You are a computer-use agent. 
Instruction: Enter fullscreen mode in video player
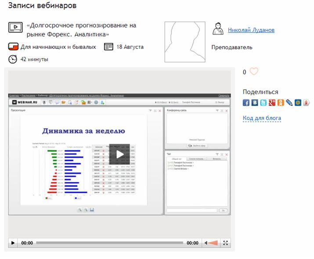(226, 243)
